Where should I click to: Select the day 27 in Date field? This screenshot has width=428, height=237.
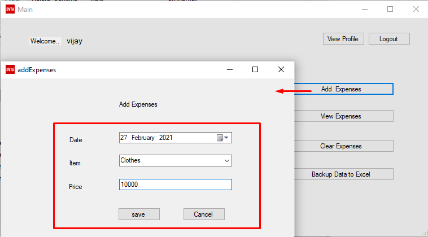[x=124, y=138]
